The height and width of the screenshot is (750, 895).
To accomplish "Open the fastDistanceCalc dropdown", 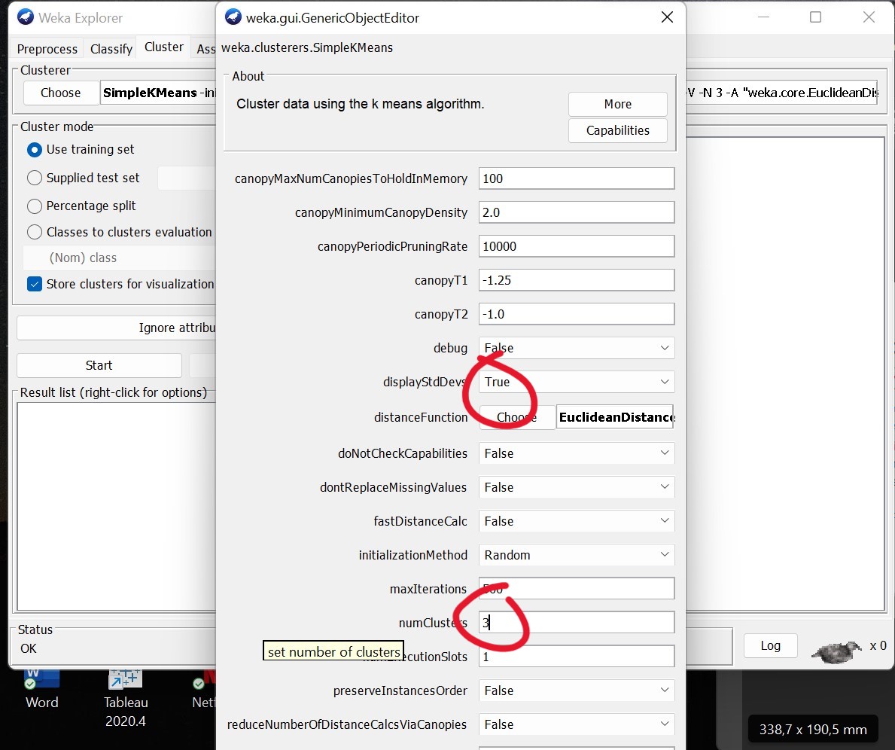I will pyautogui.click(x=577, y=521).
